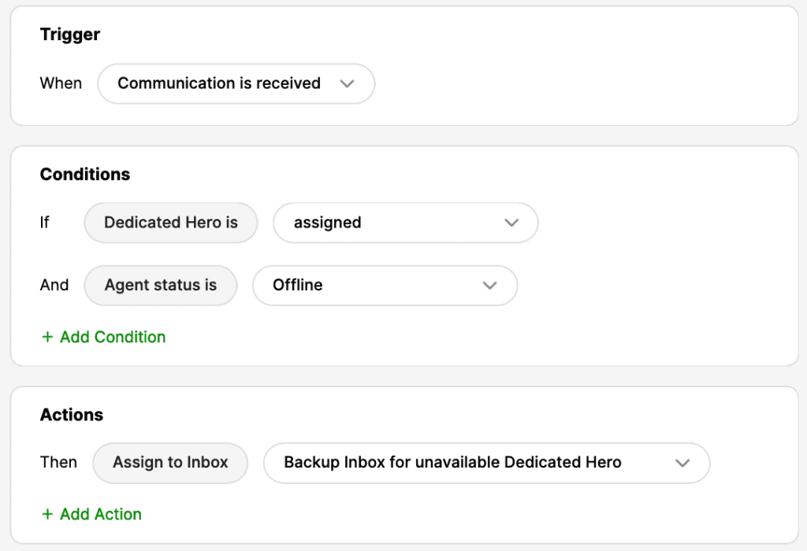Screen dimensions: 807x551
Task: Click the And label in Conditions
Action: [54, 285]
